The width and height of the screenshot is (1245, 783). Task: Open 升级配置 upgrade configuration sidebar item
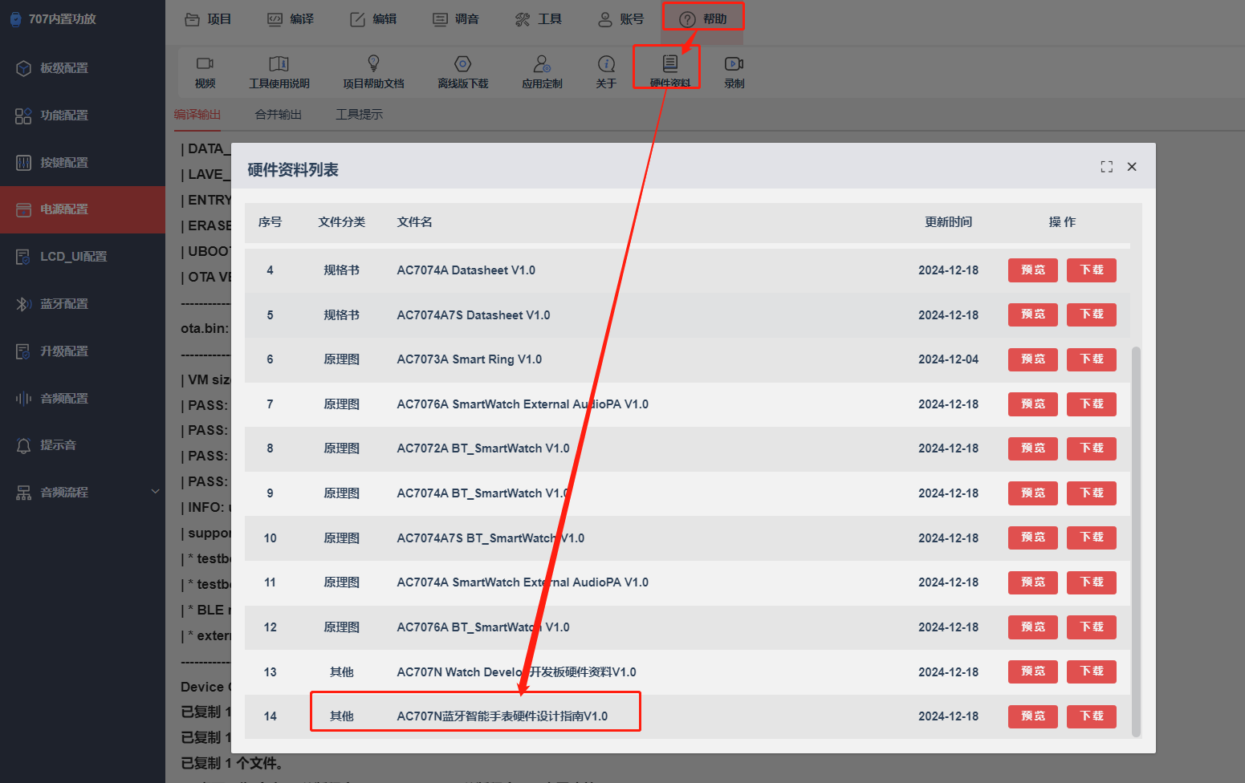point(83,351)
